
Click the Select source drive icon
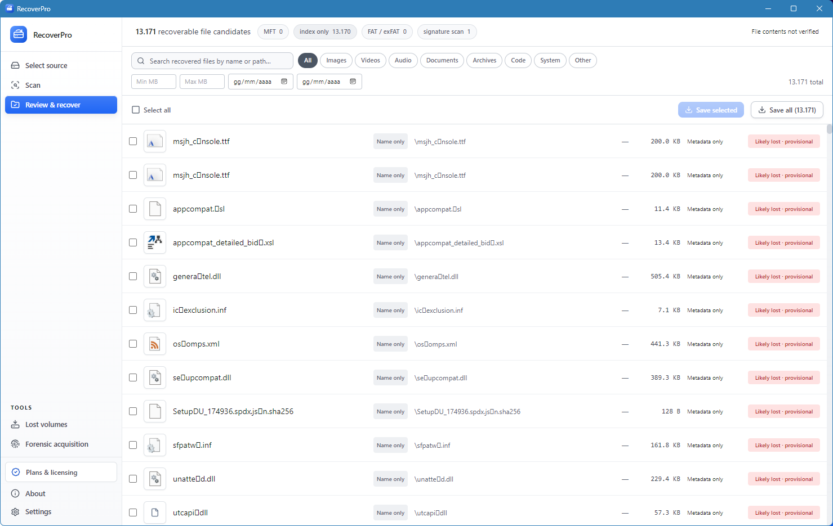point(15,65)
